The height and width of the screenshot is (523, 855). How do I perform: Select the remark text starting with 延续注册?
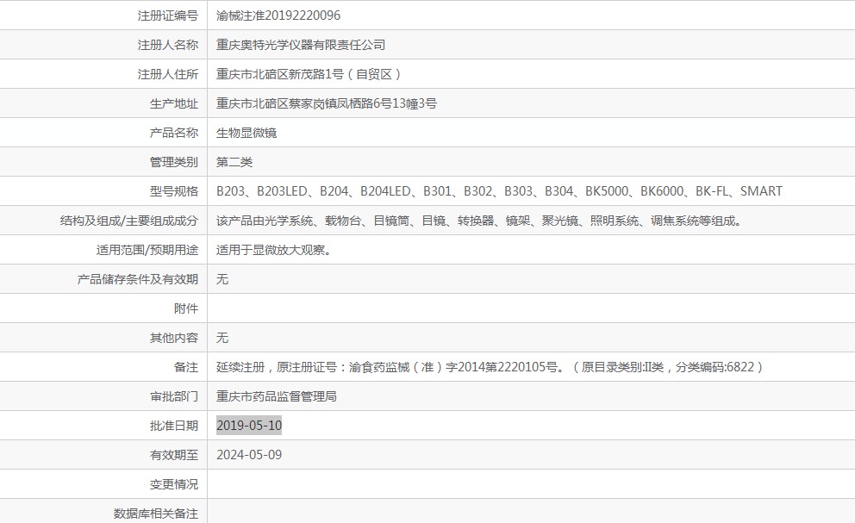(490, 367)
